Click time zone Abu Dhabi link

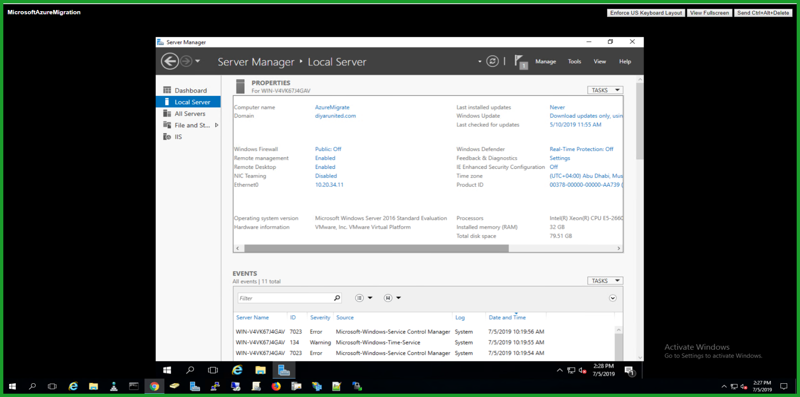(586, 176)
